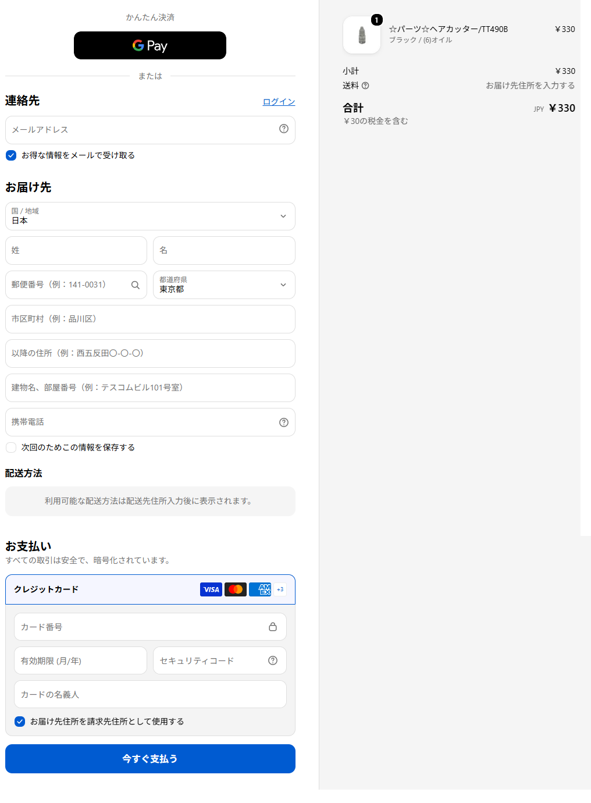Open the ログイン link
591x803 pixels.
[x=279, y=102]
